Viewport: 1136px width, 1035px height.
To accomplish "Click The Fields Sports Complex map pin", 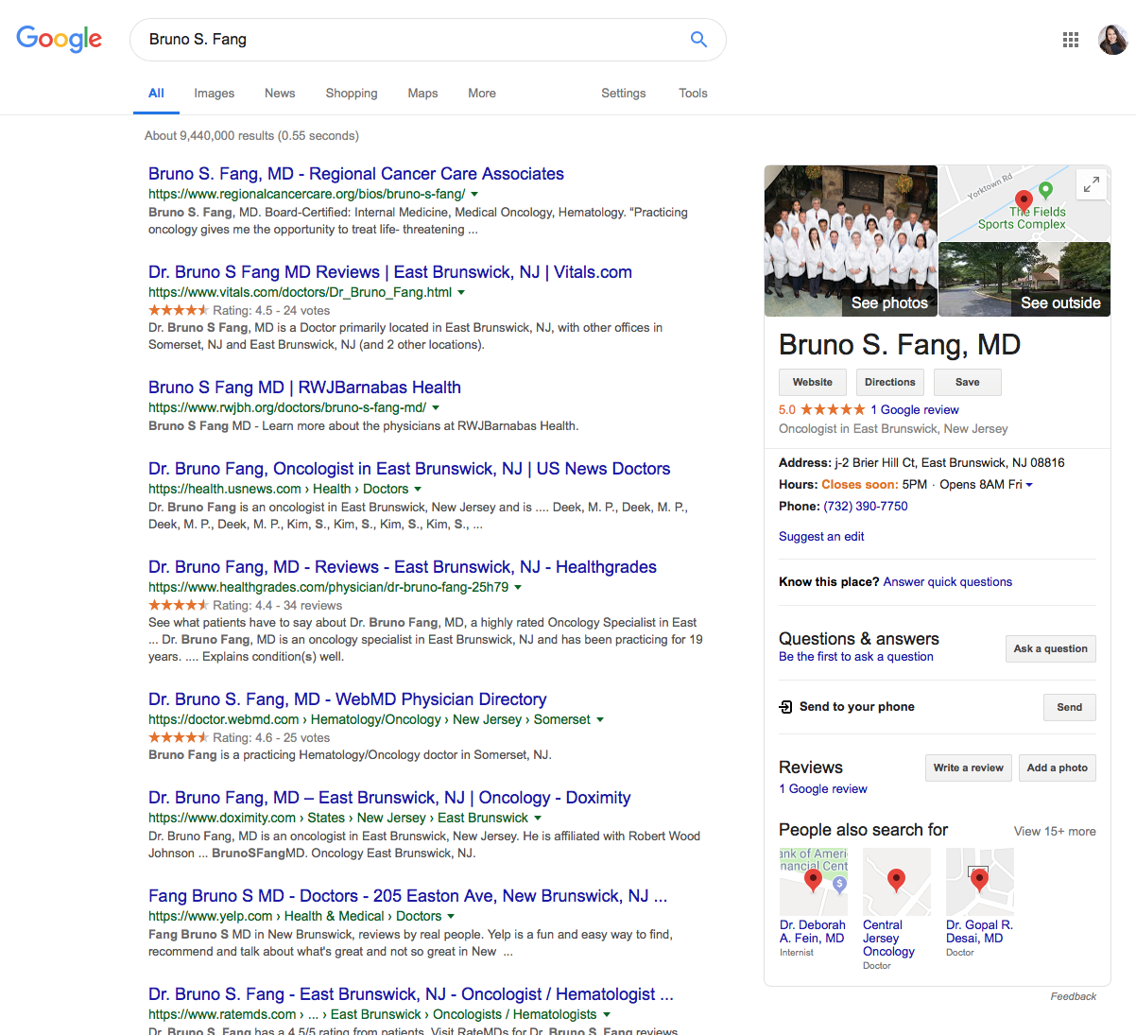I will click(x=1045, y=189).
